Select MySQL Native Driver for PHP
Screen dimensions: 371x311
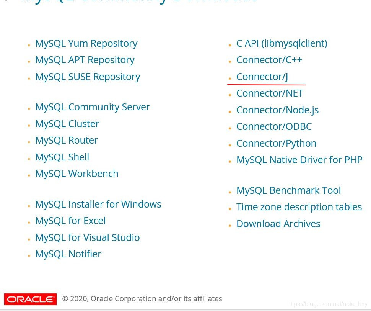click(x=299, y=160)
